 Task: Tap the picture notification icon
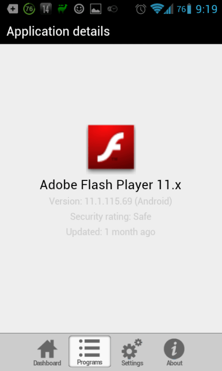click(96, 9)
